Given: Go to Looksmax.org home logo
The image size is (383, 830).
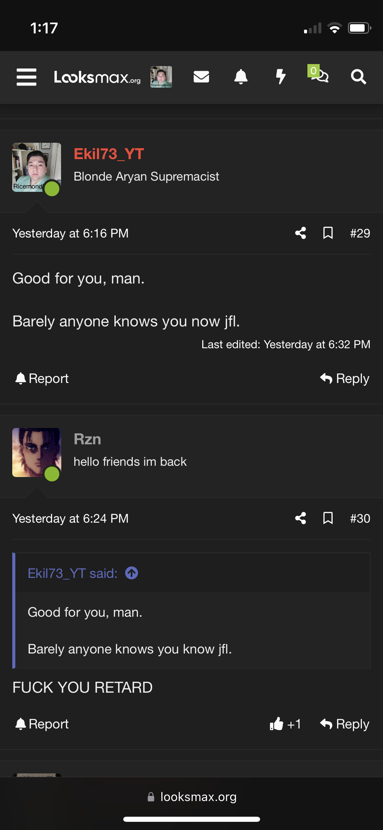Looking at the screenshot, I should [97, 77].
